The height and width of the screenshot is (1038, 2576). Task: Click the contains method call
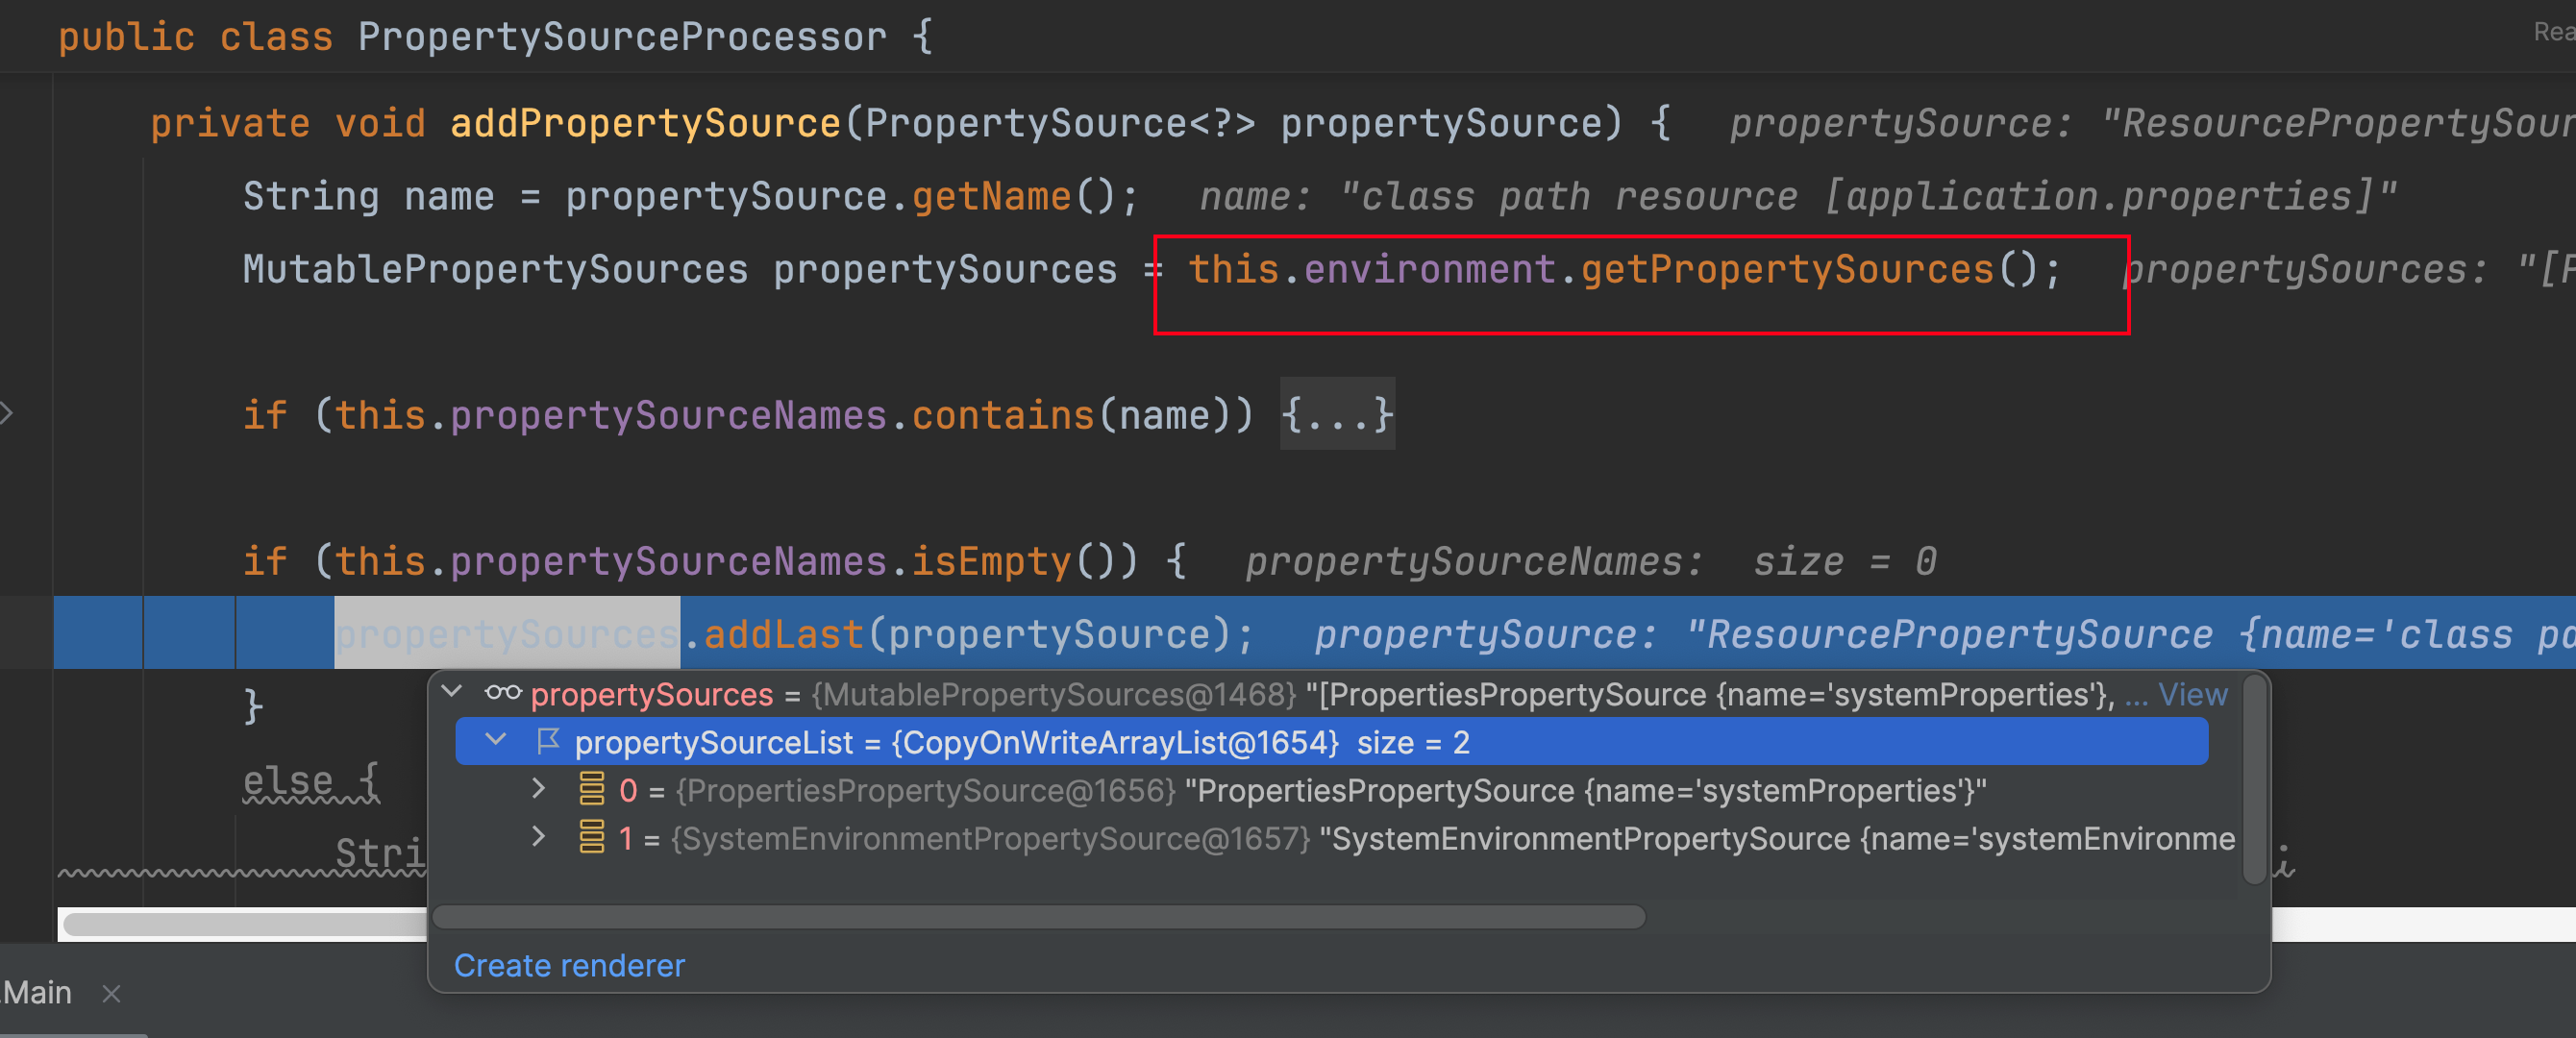click(x=1003, y=415)
